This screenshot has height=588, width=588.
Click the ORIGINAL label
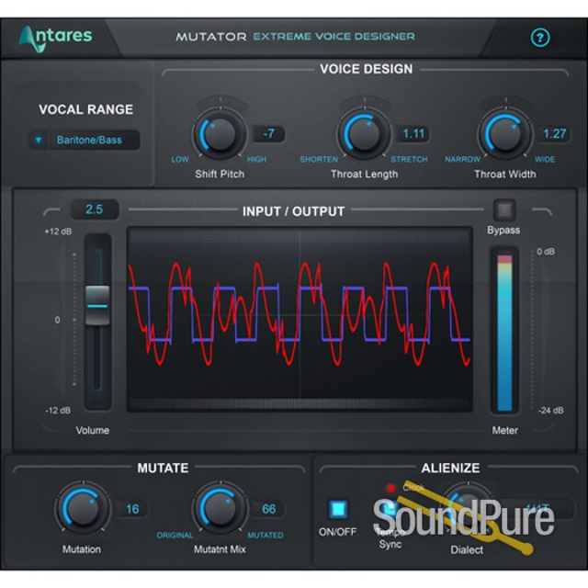click(175, 535)
